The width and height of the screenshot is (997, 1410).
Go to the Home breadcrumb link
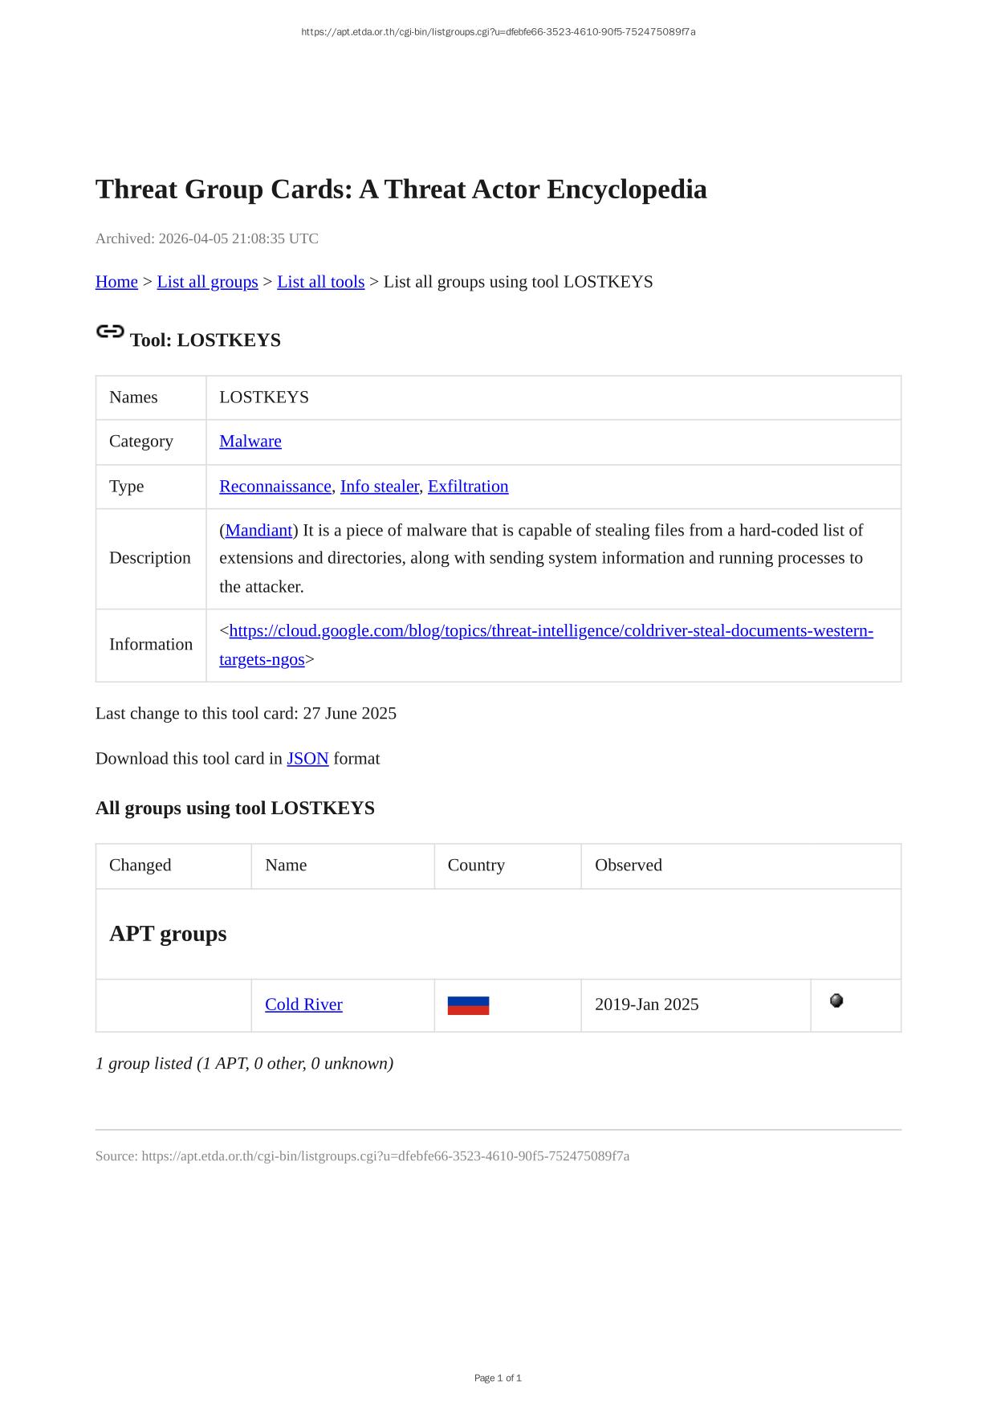[116, 282]
